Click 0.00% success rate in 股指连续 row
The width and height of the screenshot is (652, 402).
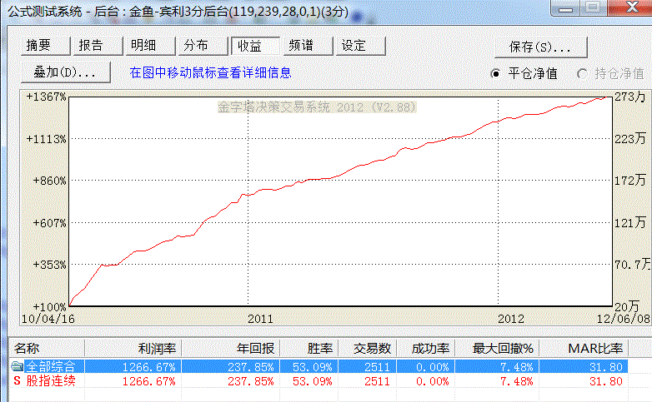(433, 381)
